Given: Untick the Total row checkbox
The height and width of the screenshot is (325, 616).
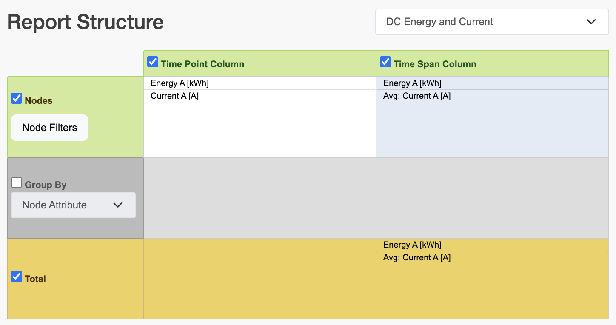Looking at the screenshot, I should (17, 277).
